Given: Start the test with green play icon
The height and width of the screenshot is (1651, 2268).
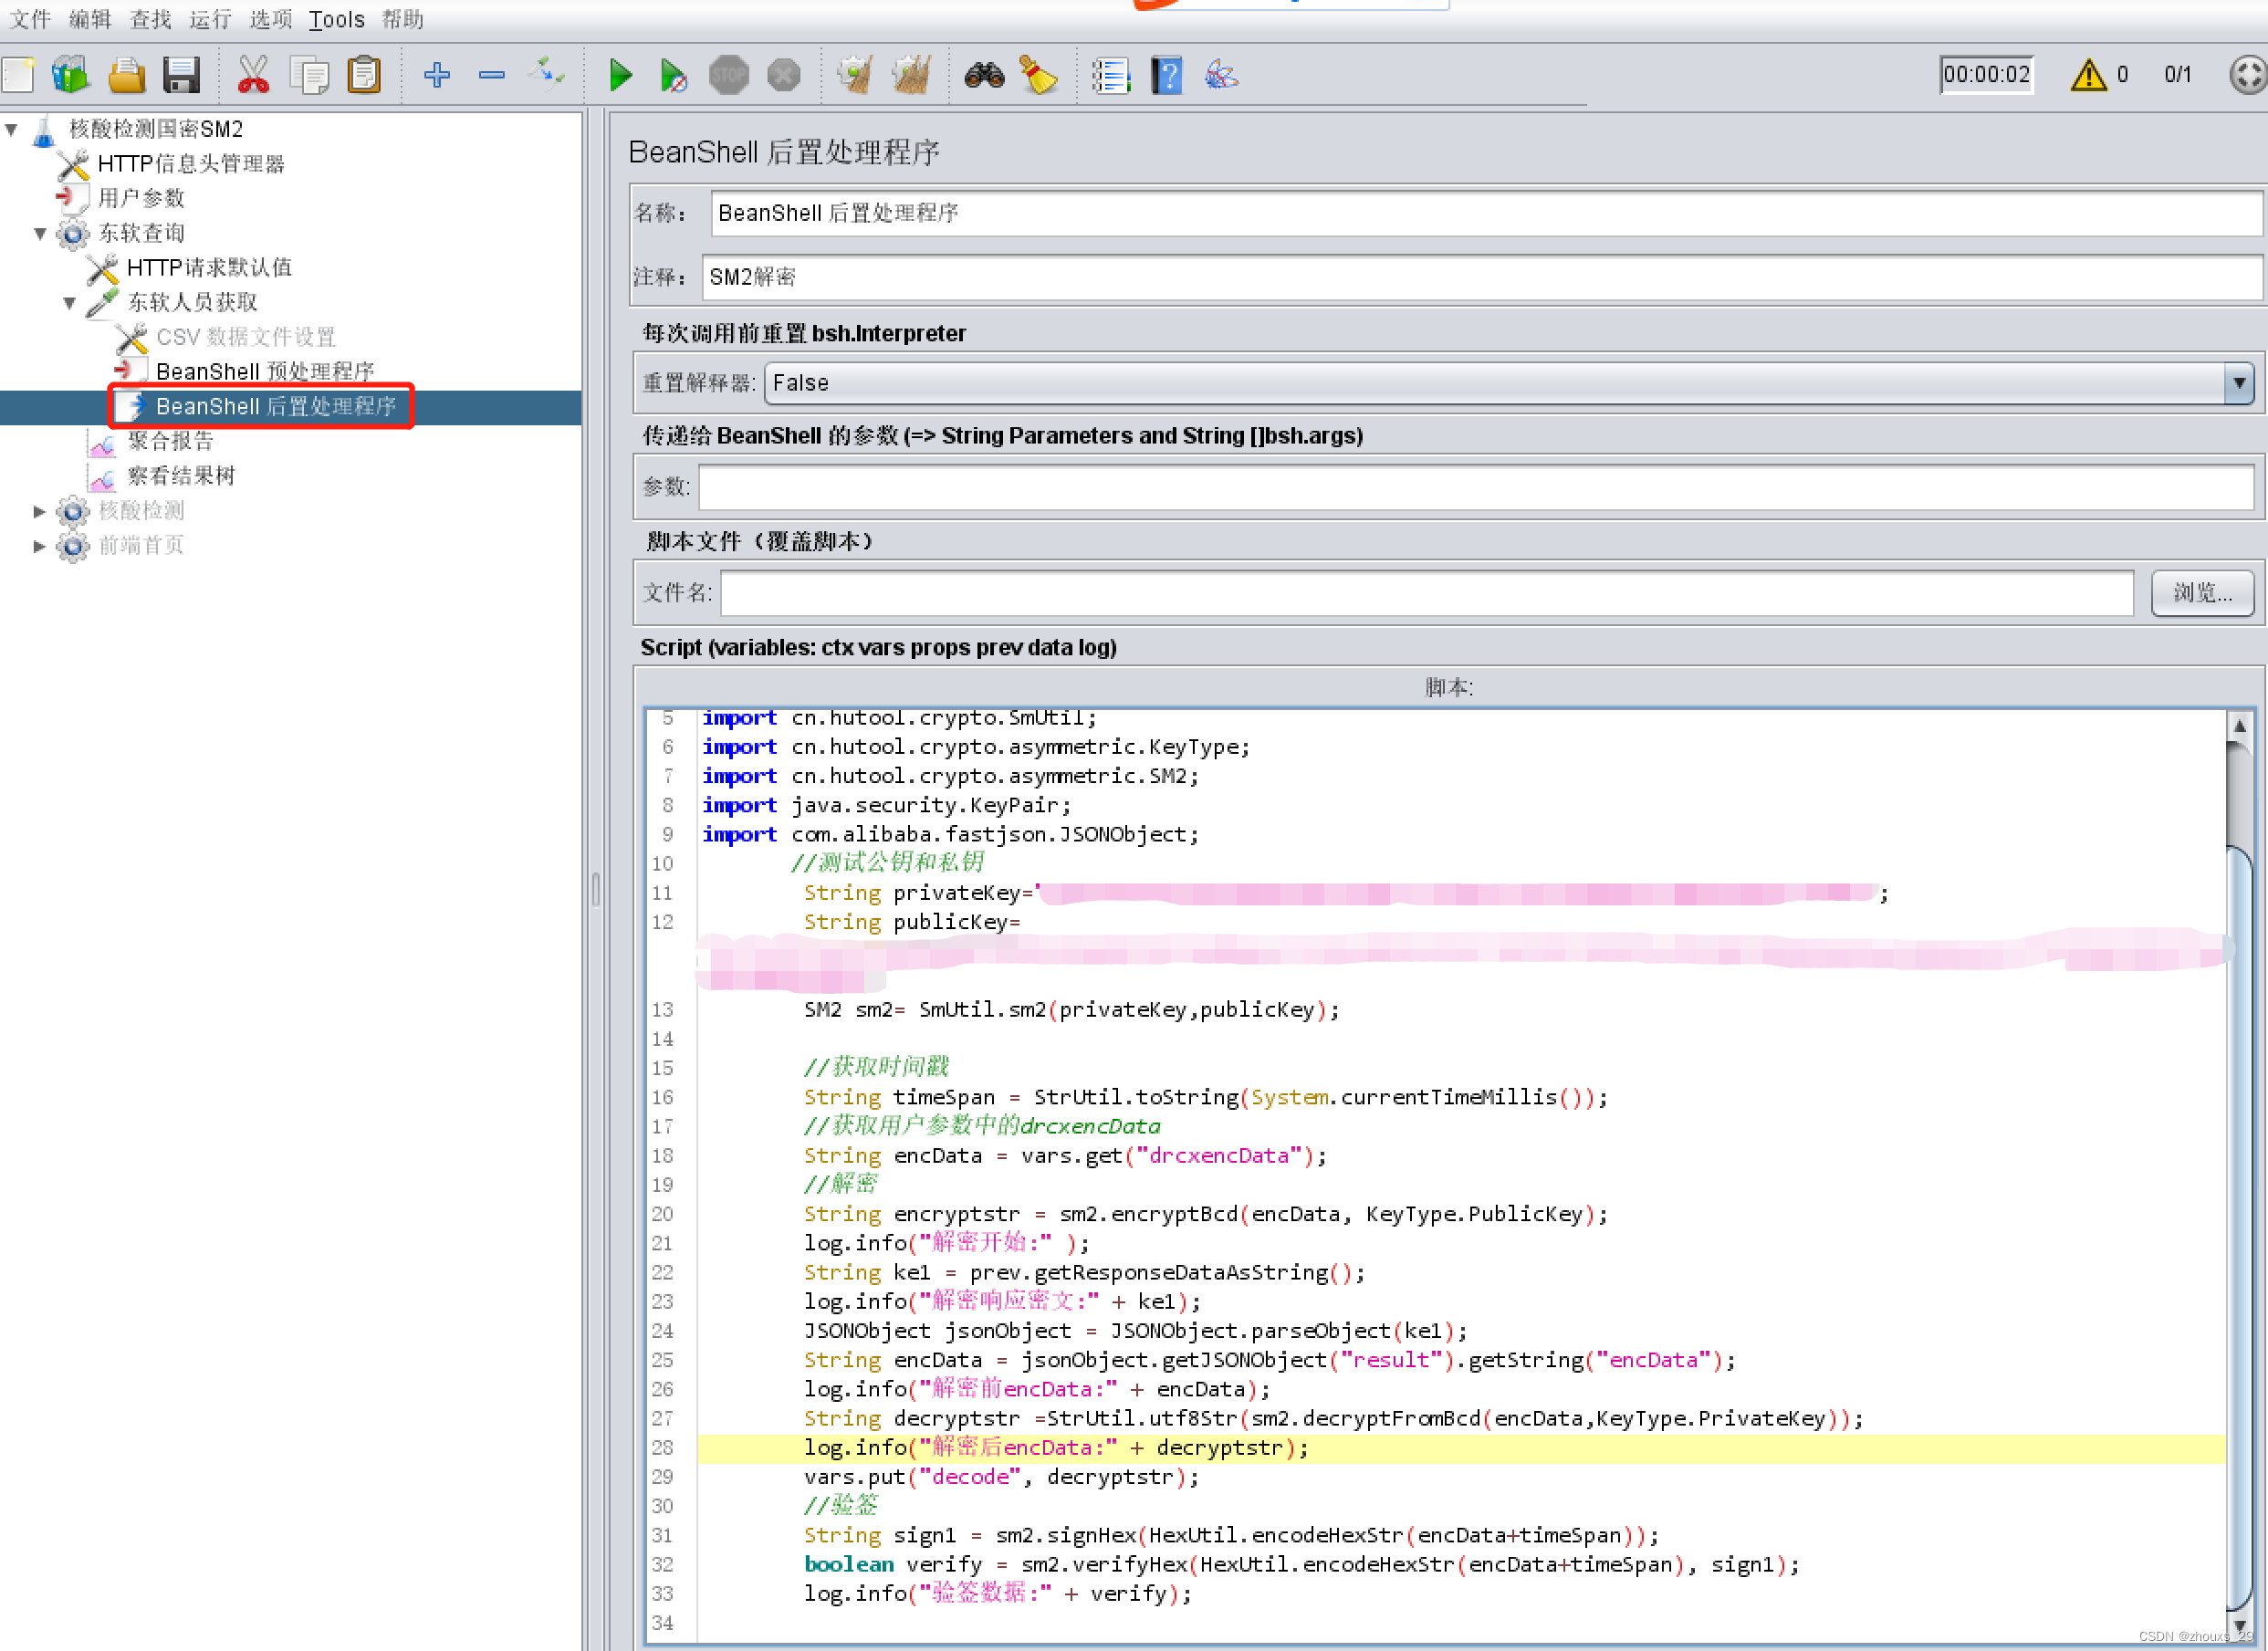Looking at the screenshot, I should (620, 75).
